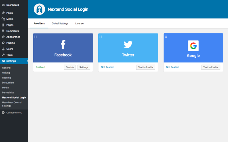Click the Twitter bird logo

pos(128,45)
